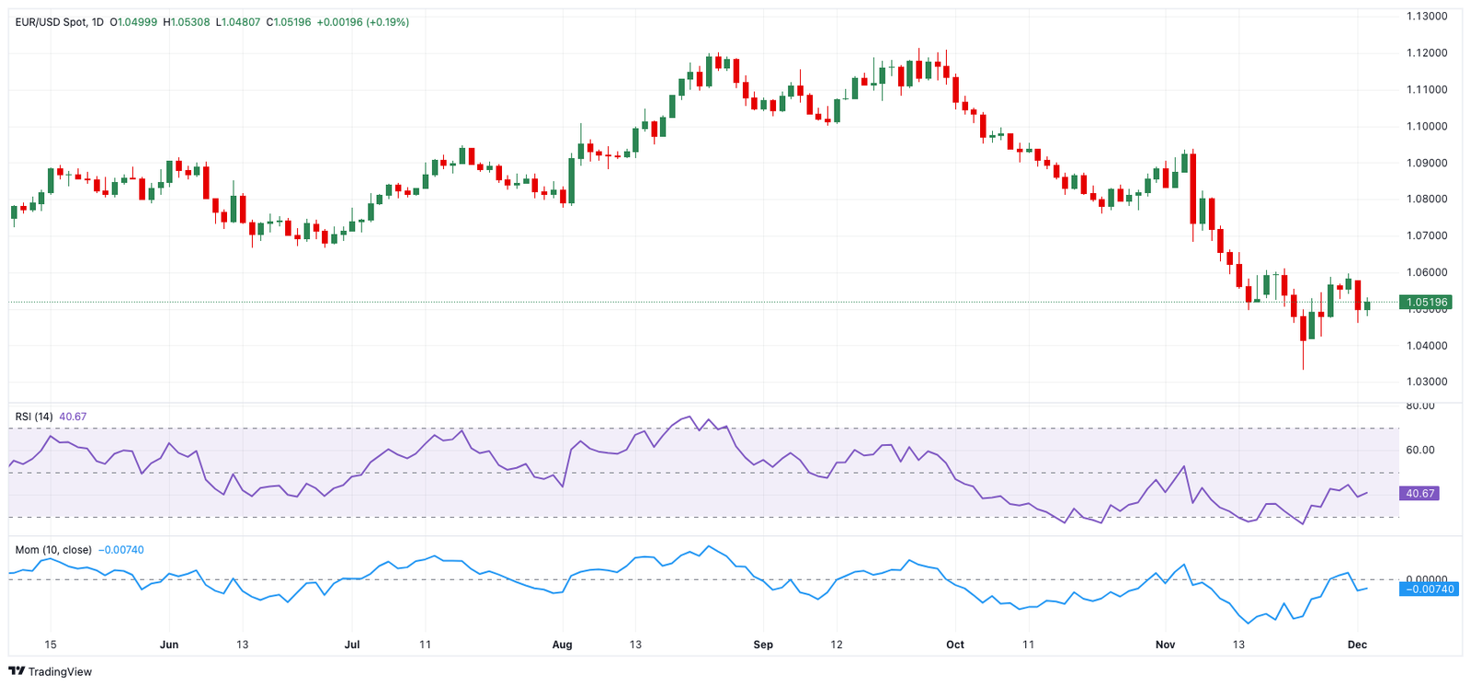Screen dimensions: 1471x686
Task: Click the purple 40.67 RSI value tag
Action: (x=1420, y=494)
